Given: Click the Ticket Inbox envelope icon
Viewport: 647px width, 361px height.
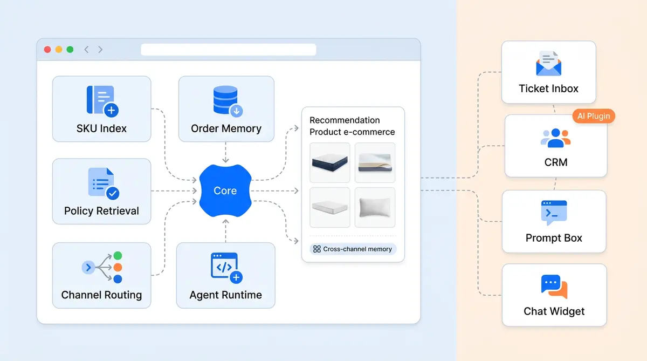Looking at the screenshot, I should point(549,64).
